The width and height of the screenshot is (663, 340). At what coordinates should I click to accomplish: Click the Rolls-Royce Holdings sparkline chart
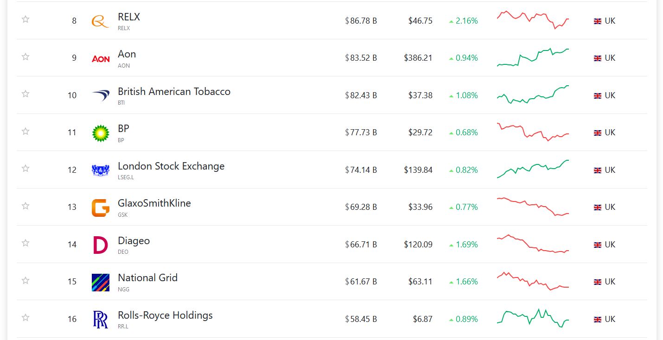click(533, 318)
